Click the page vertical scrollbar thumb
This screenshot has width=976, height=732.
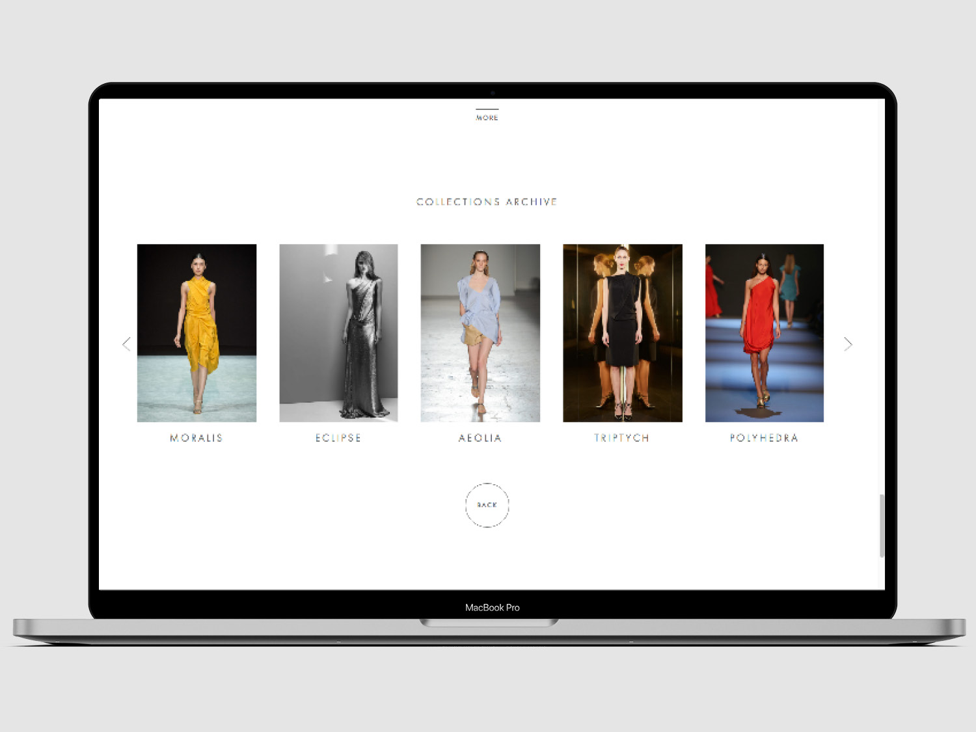pyautogui.click(x=882, y=526)
